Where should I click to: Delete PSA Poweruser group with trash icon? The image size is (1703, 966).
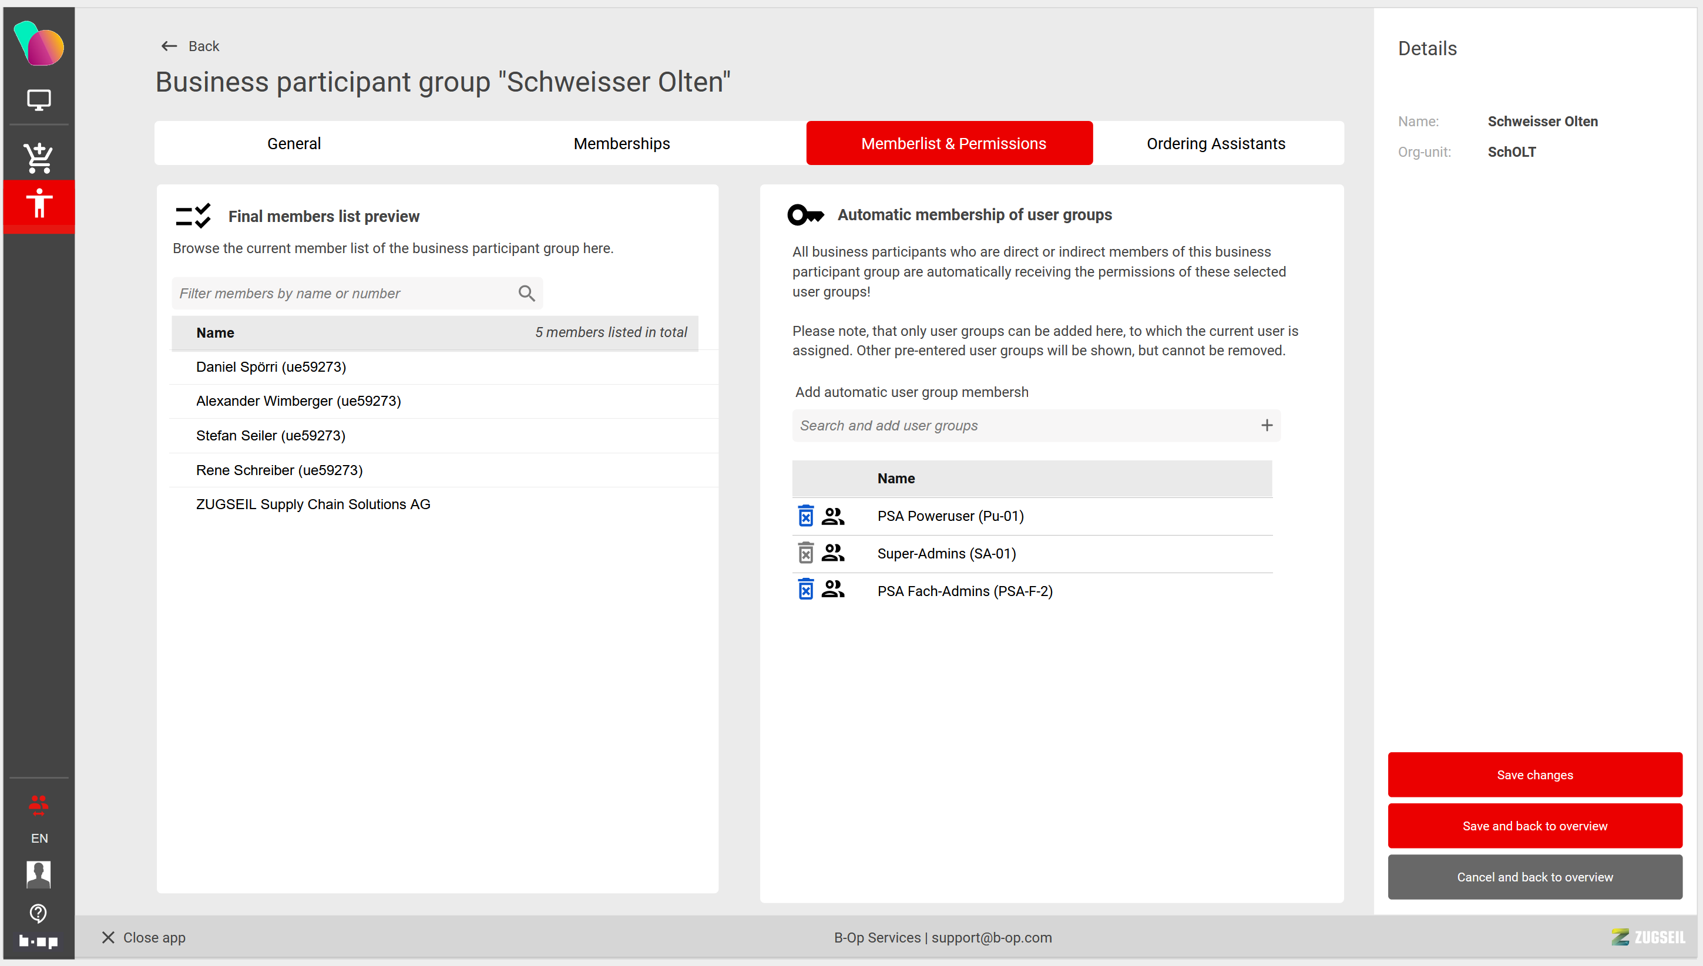806,516
